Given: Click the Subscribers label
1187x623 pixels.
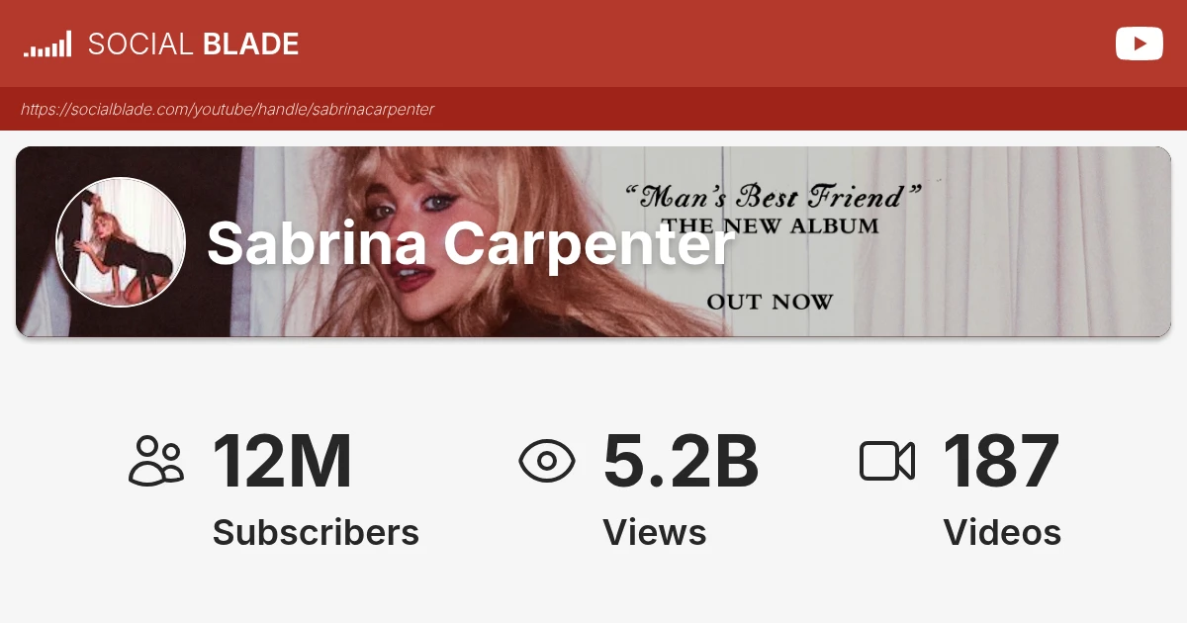Looking at the screenshot, I should pyautogui.click(x=316, y=533).
